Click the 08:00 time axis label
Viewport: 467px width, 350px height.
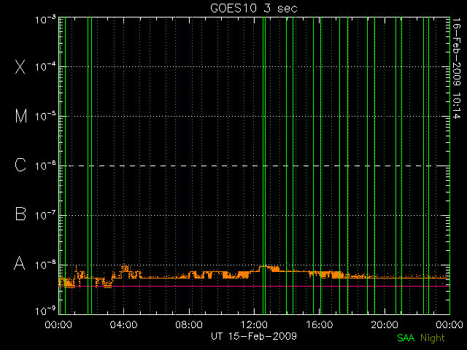coord(189,324)
